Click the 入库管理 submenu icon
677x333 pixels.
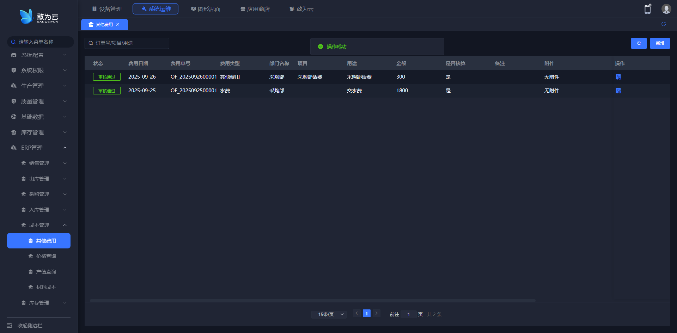24,210
